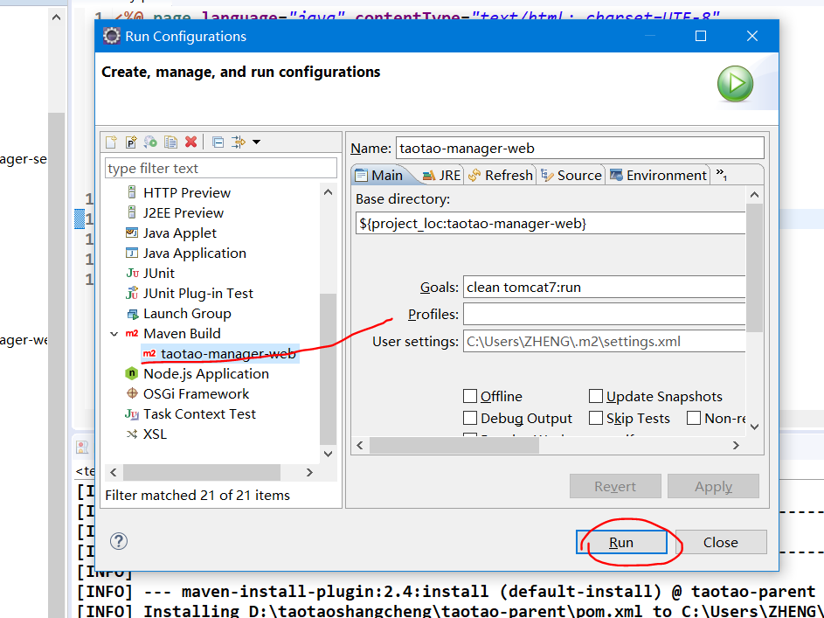This screenshot has height=618, width=824.
Task: Click the New prototype configuration icon
Action: [x=131, y=142]
